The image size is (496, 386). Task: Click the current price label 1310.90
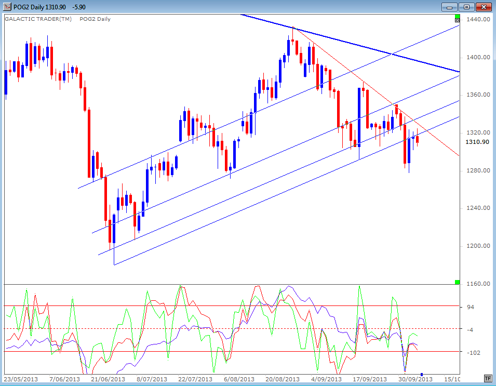point(477,142)
